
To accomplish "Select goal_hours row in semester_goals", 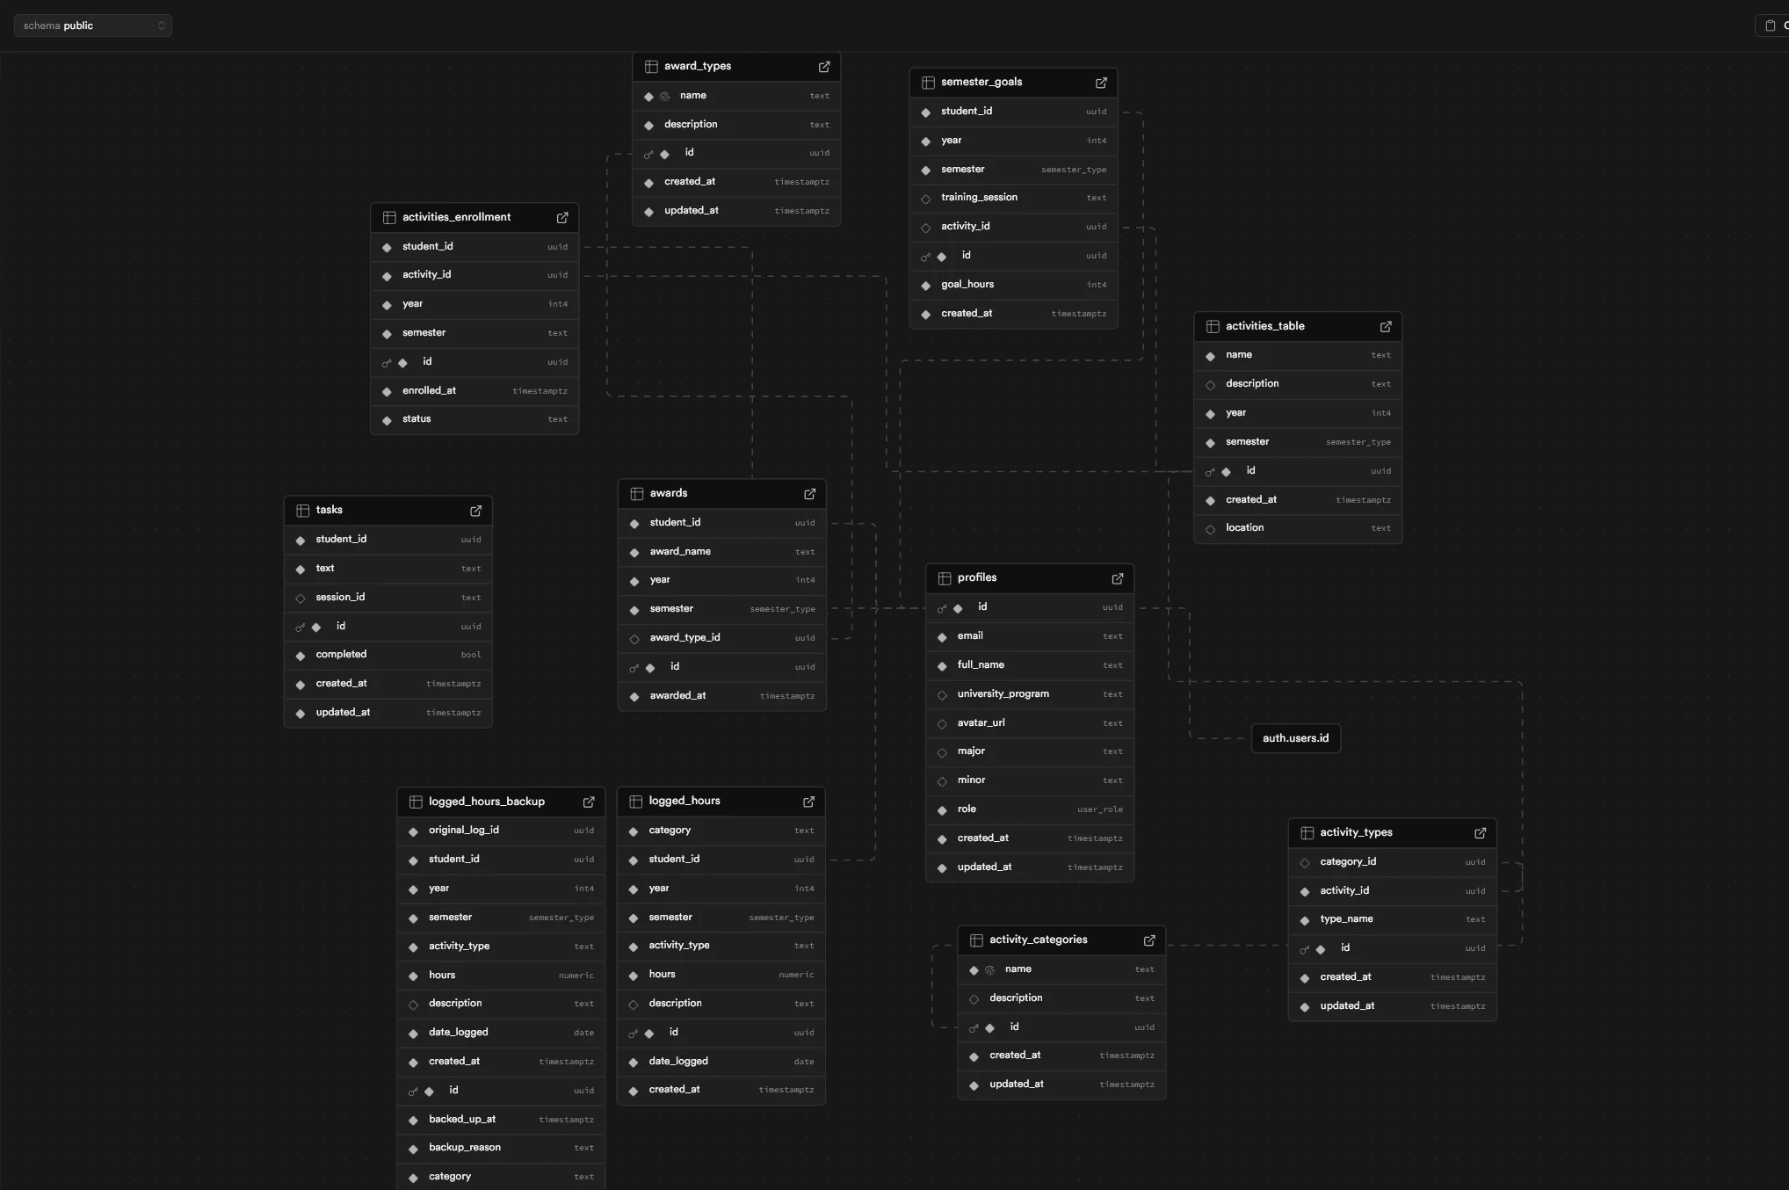I will point(967,285).
